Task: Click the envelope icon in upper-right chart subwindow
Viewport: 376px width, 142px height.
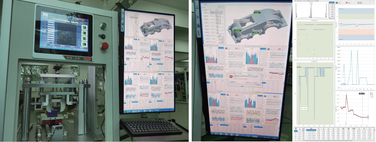Action: point(268,49)
